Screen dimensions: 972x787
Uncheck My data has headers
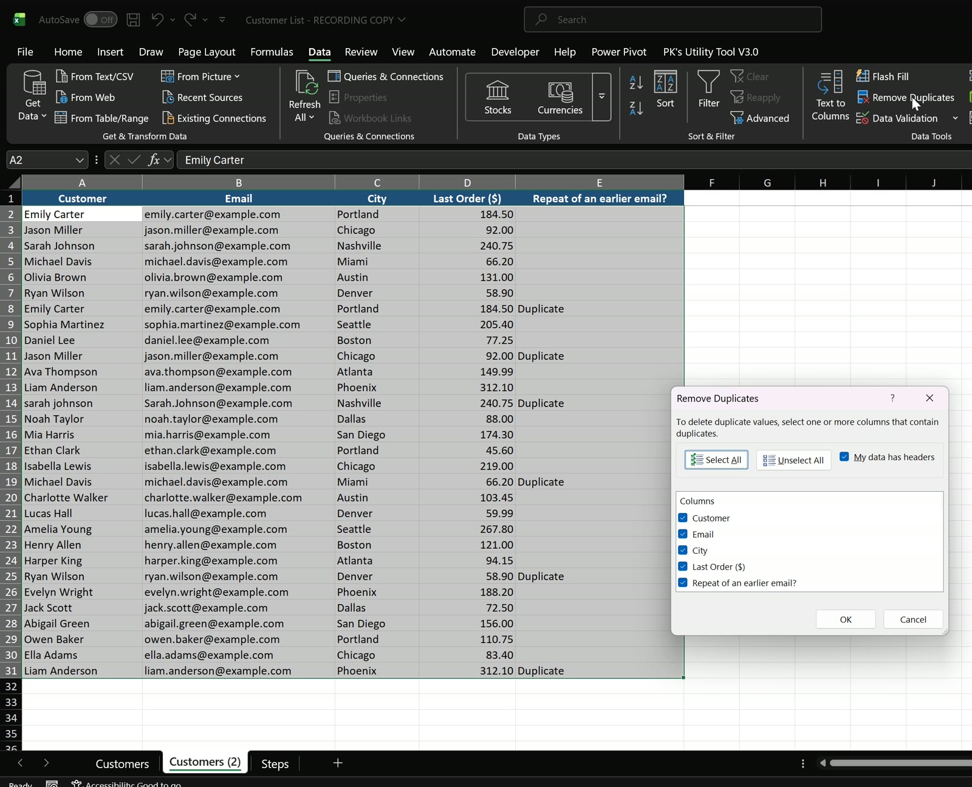pyautogui.click(x=844, y=456)
